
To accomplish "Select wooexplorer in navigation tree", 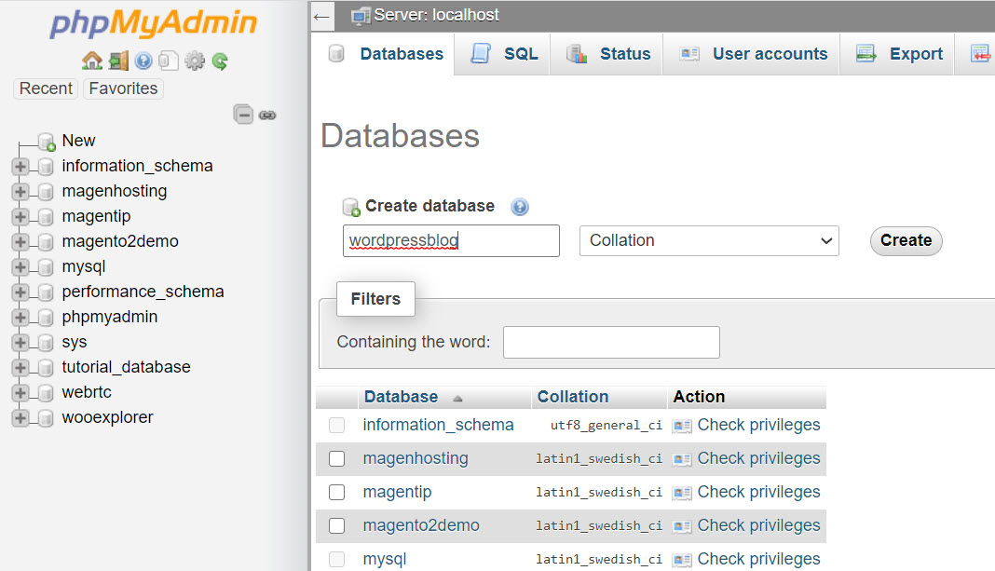I will point(107,417).
